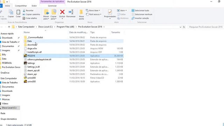The image size is (224, 126).
Task: Open Copiar para folder menu
Action: click(x=54, y=14)
